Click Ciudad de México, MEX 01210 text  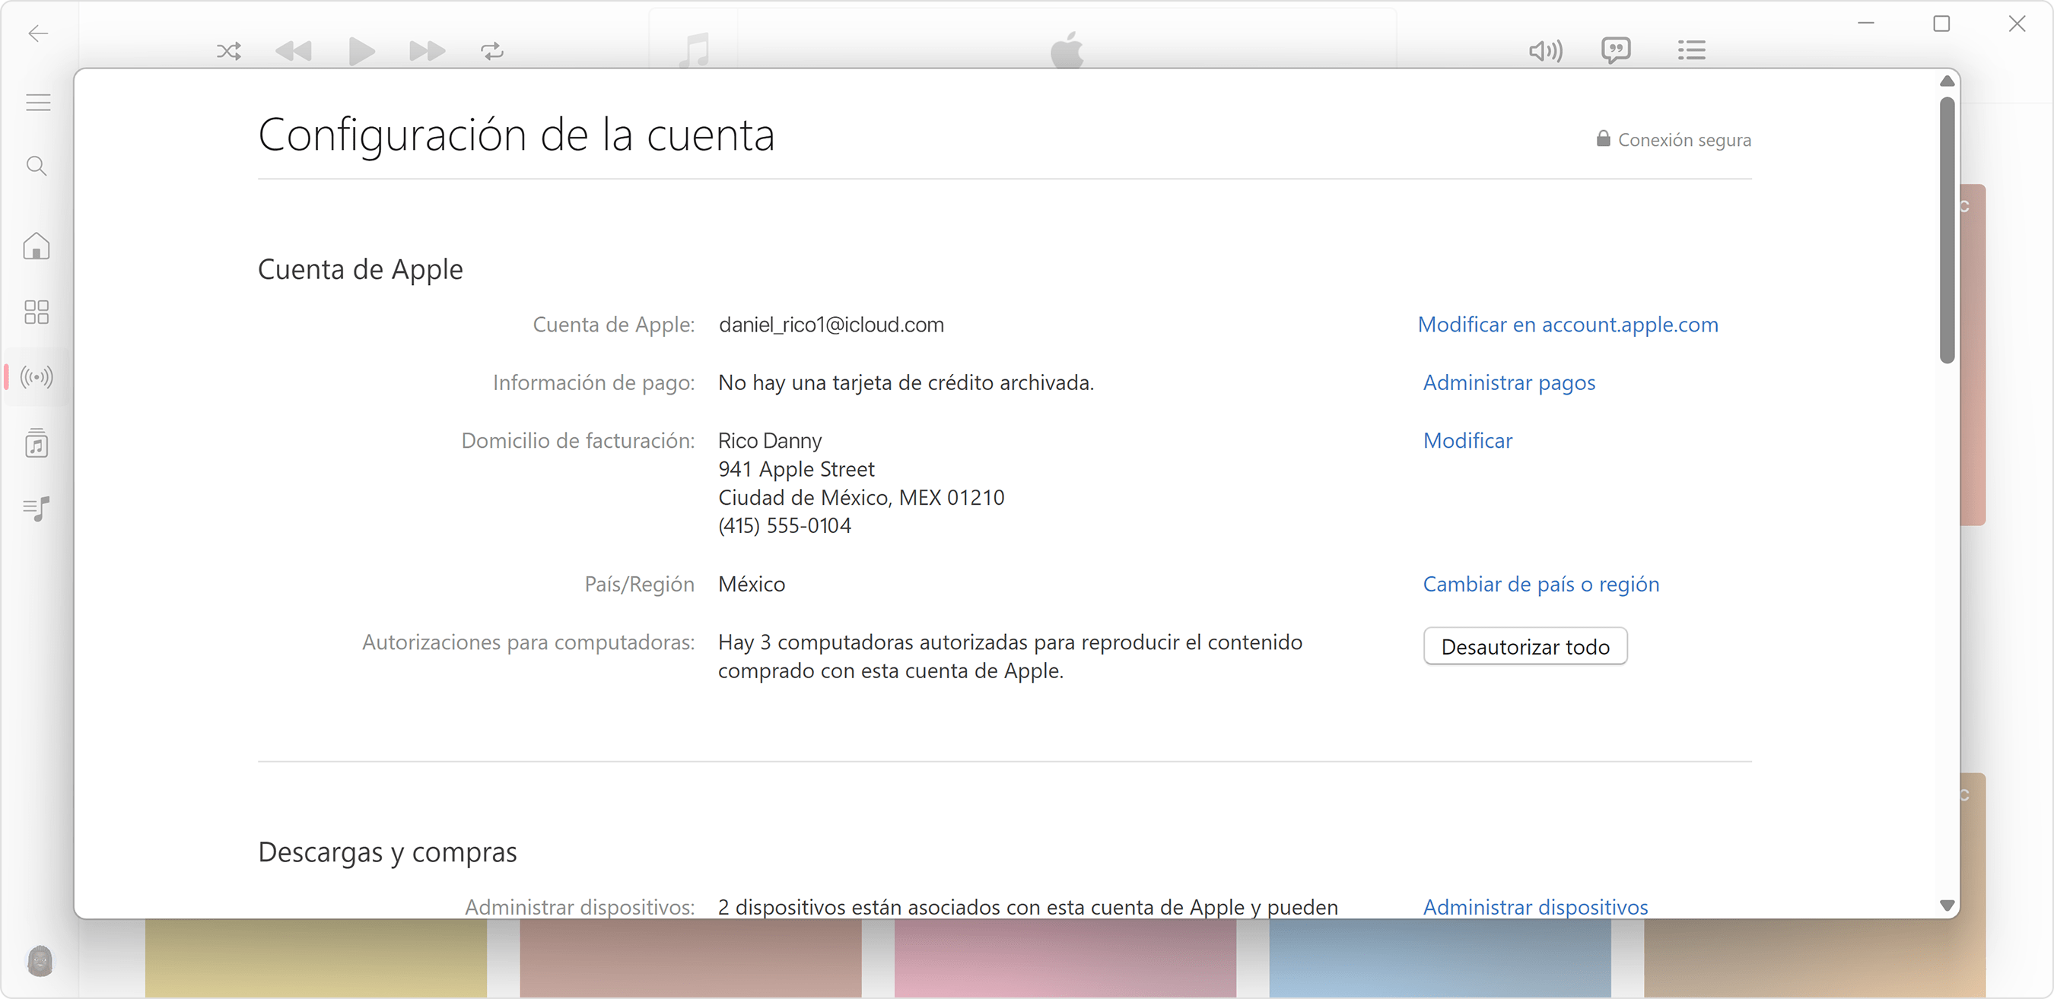coord(861,498)
